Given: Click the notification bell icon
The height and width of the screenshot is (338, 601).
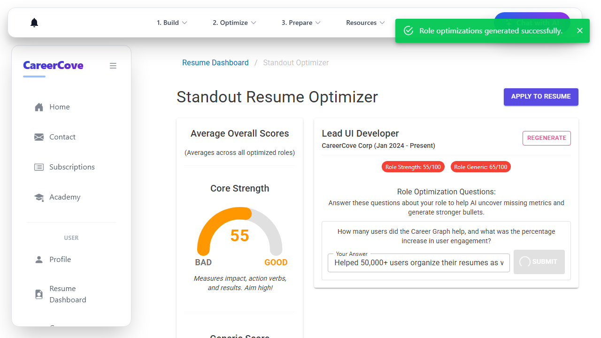Looking at the screenshot, I should point(34,23).
